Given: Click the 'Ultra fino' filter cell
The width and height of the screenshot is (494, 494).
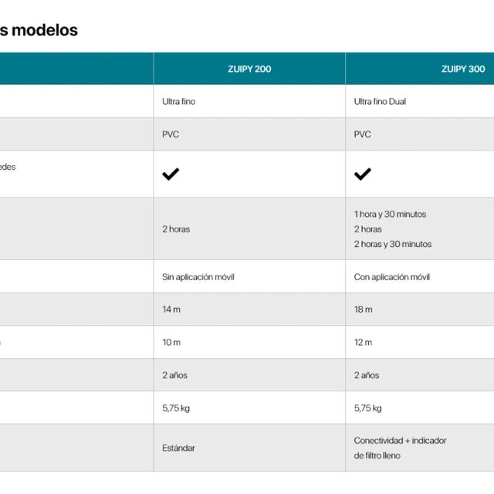Looking at the screenshot, I should point(178,102).
